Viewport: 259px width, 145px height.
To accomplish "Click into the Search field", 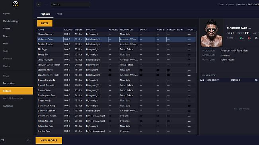I will tap(70, 4).
